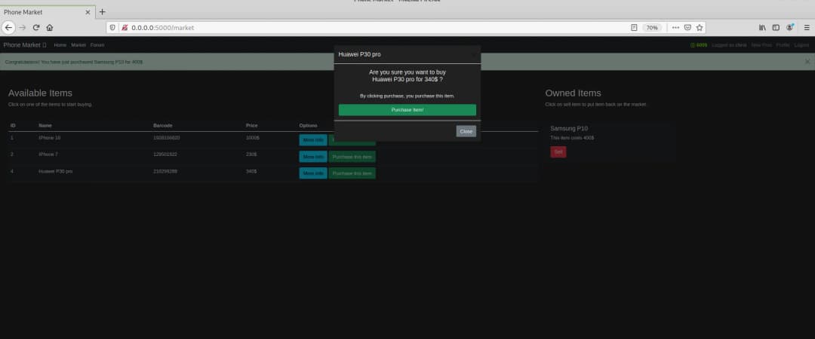The width and height of the screenshot is (815, 339).
Task: Go to Home in the navbar
Action: [60, 45]
